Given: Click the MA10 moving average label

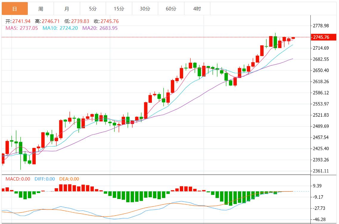Looking at the screenshot, I should tap(60, 28).
